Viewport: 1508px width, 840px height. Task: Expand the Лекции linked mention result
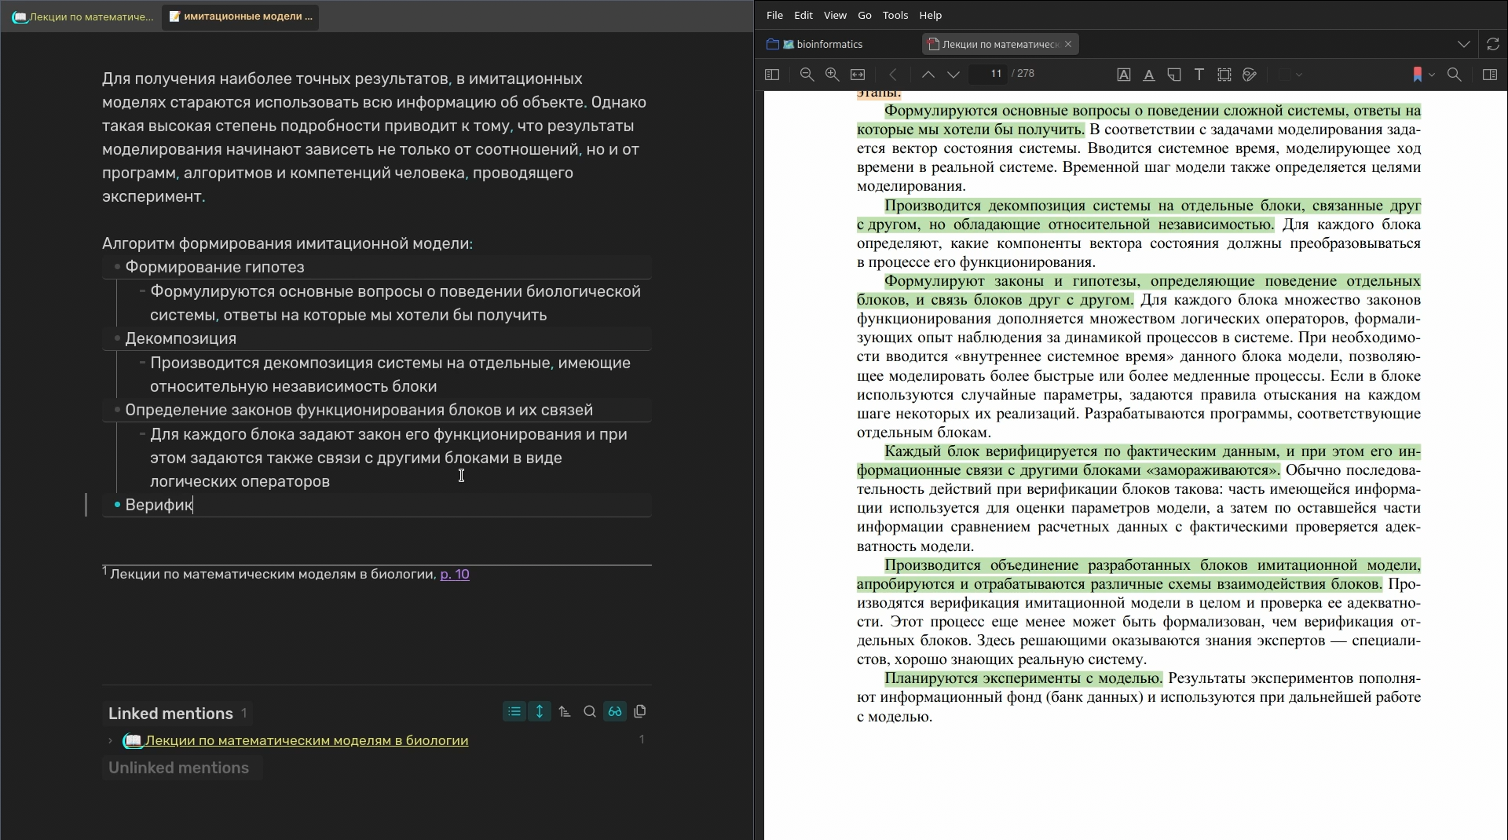tap(110, 740)
